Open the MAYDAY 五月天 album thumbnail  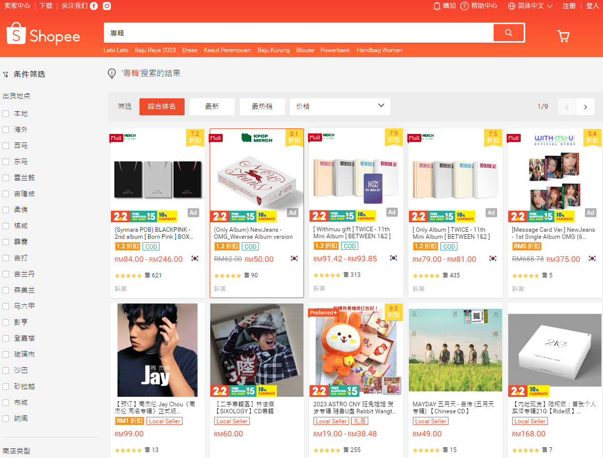(x=456, y=350)
